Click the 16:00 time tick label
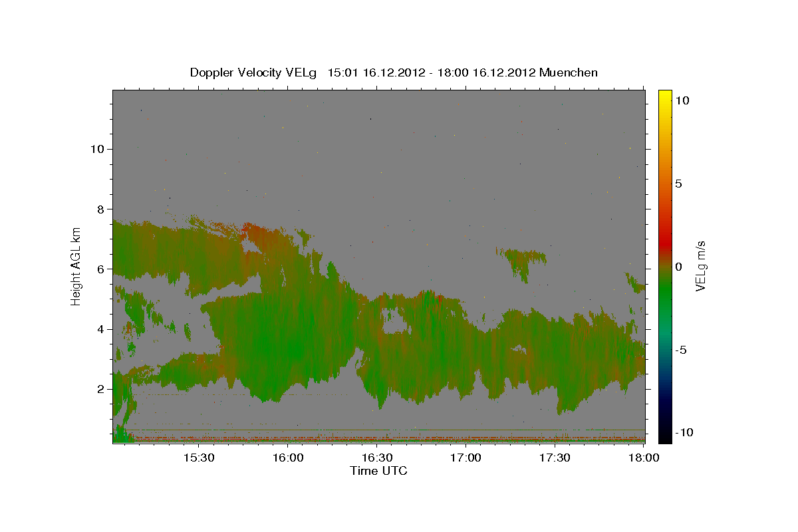Viewport: 798px width, 532px height. pyautogui.click(x=287, y=458)
